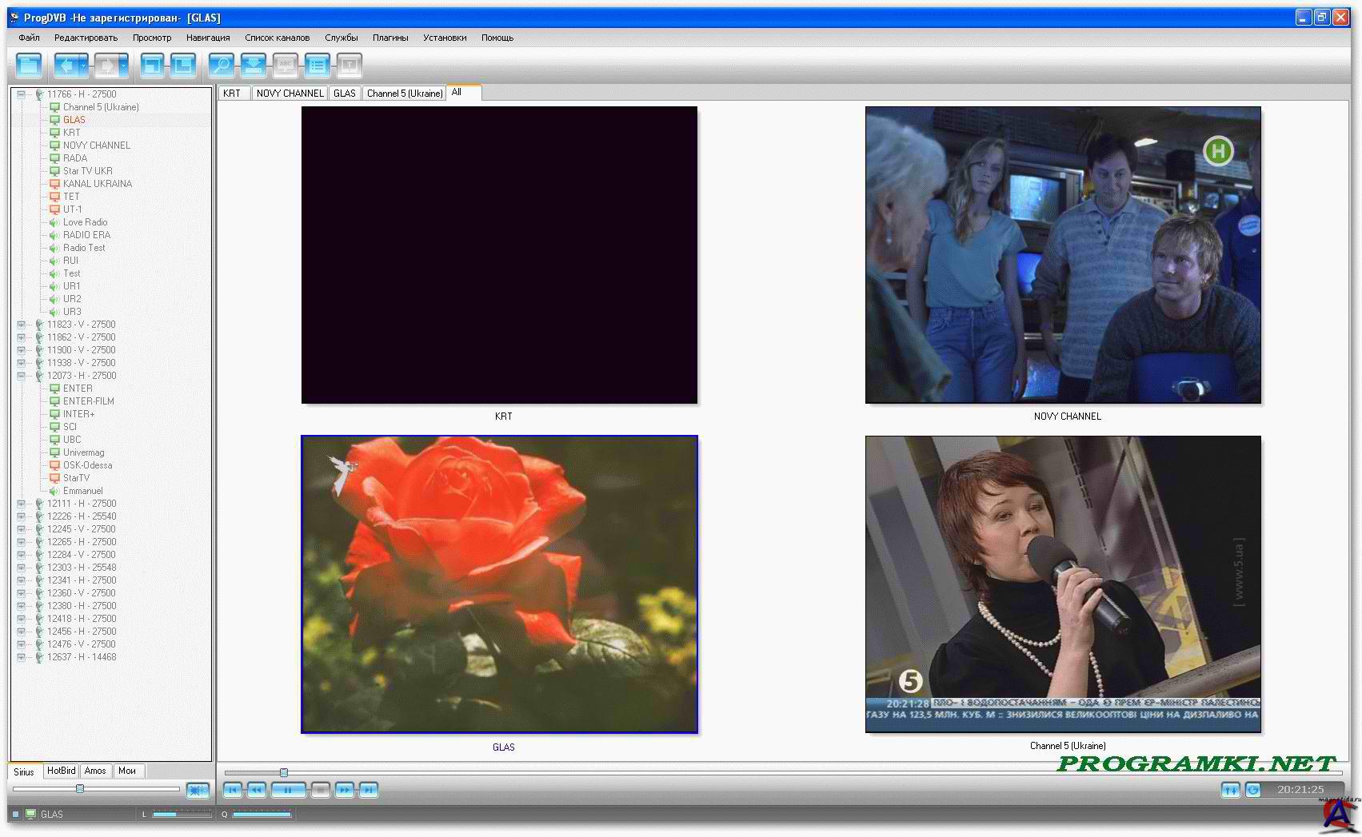Expand the 11823 - V - 27500 transponder

click(x=22, y=325)
